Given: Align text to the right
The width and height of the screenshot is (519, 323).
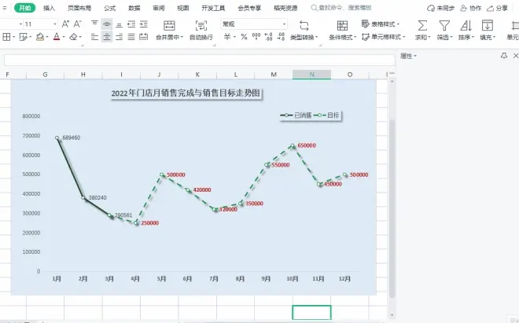Looking at the screenshot, I should [120, 37].
